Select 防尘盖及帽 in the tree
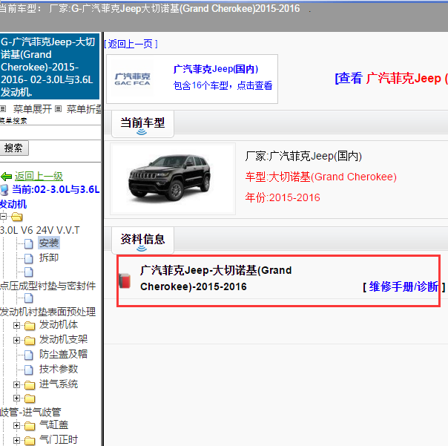 pos(63,354)
